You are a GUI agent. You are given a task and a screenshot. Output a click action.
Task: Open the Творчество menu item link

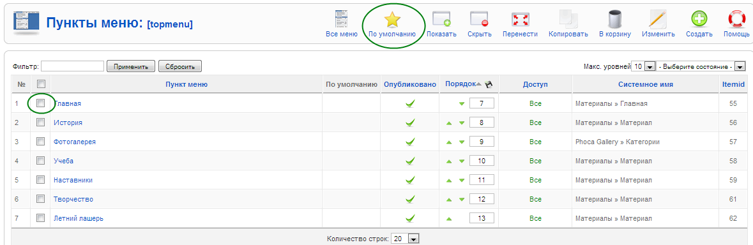click(73, 200)
